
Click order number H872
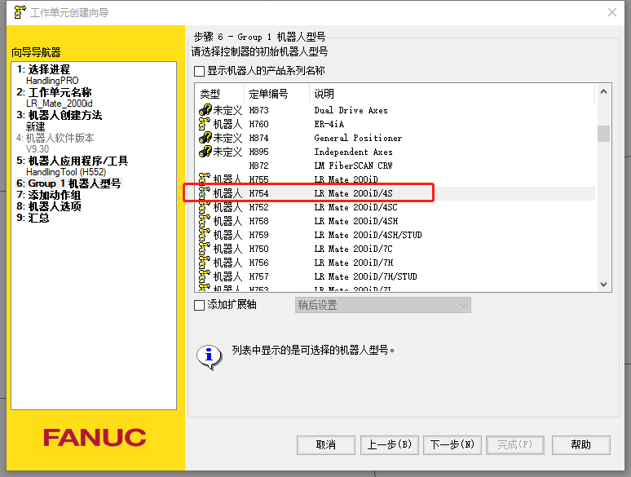coord(258,166)
